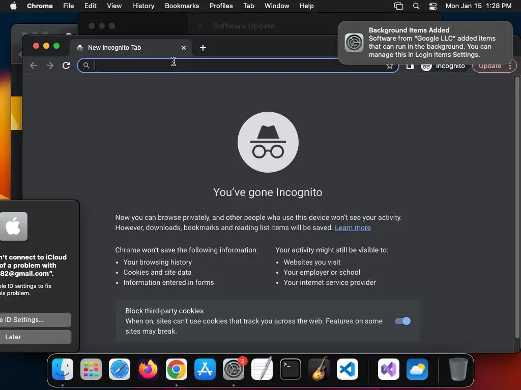Open Chrome's three-dot menu
Image resolution: width=521 pixels, height=390 pixels.
click(x=510, y=66)
